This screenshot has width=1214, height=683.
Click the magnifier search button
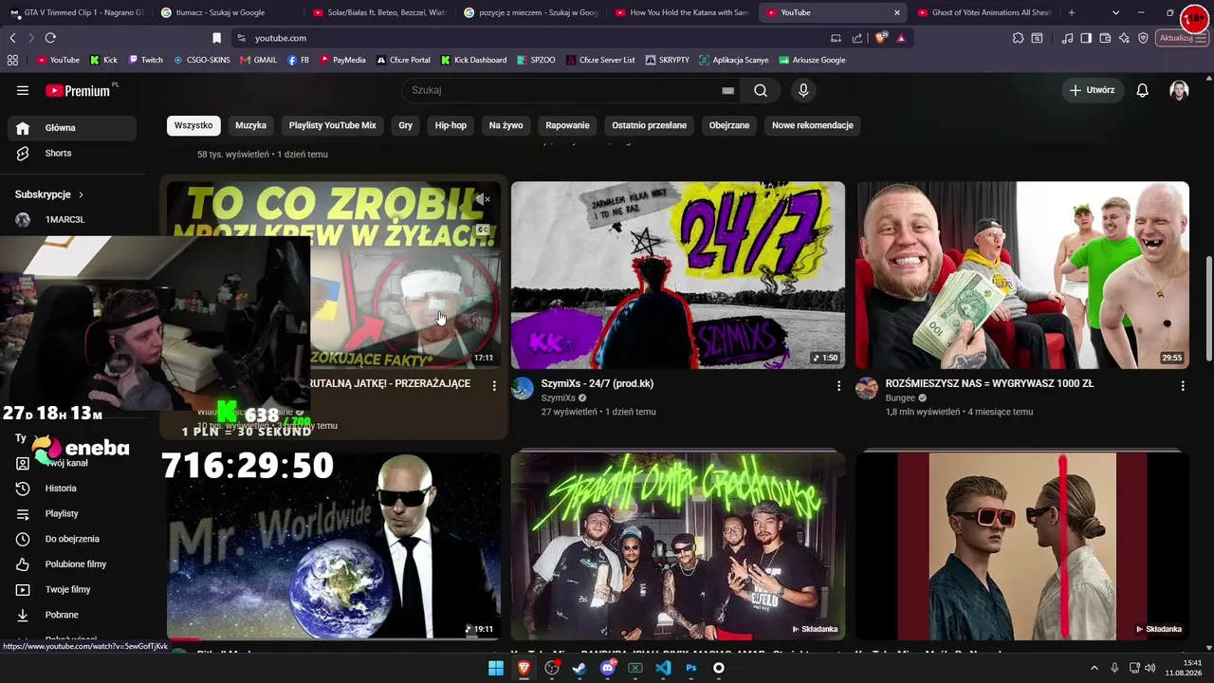coord(761,90)
